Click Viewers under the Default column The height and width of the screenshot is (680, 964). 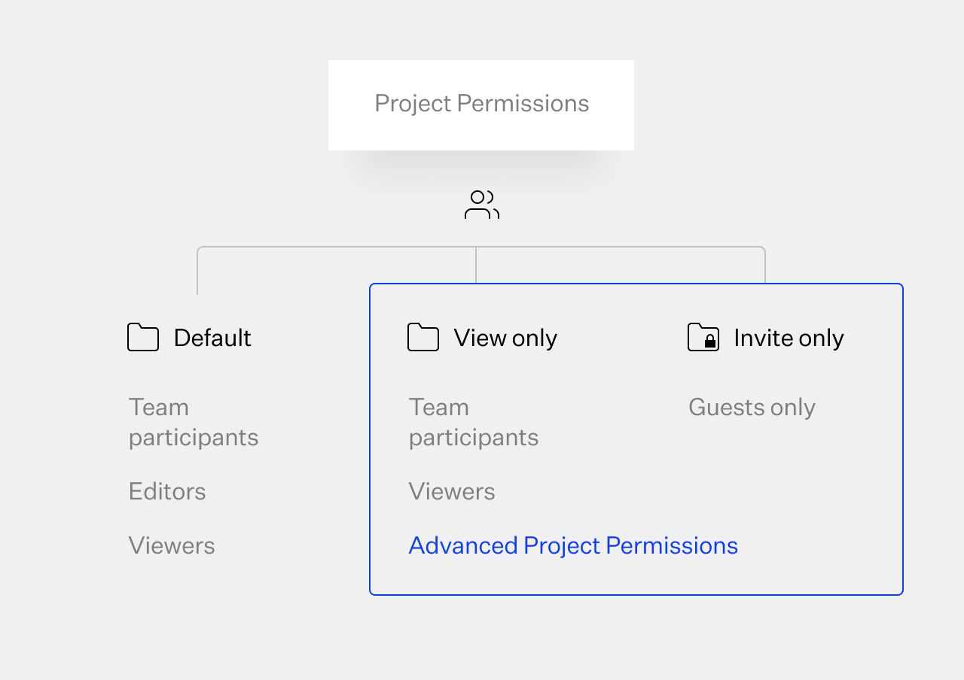point(172,545)
